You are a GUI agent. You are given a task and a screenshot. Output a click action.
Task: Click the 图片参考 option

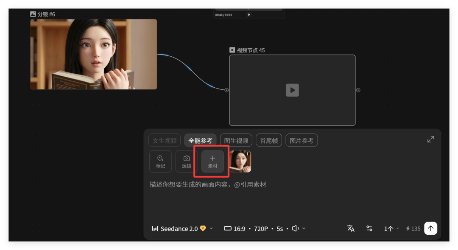pos(302,140)
